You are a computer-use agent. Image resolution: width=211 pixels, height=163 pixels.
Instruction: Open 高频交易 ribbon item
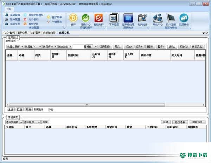(13, 24)
